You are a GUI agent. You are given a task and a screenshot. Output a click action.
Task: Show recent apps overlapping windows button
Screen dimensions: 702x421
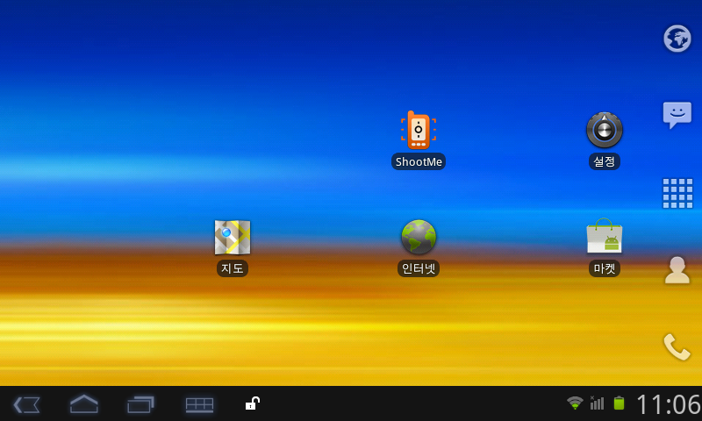(x=140, y=404)
